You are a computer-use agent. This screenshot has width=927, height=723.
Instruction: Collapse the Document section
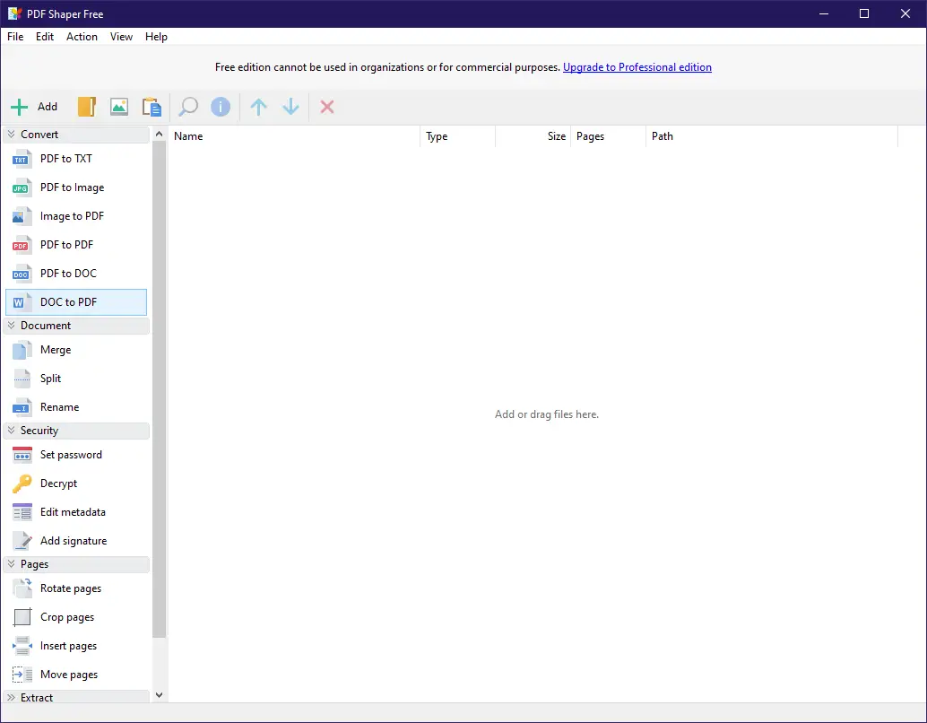pos(11,326)
